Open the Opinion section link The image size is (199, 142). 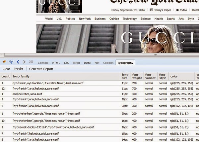tap(114, 19)
